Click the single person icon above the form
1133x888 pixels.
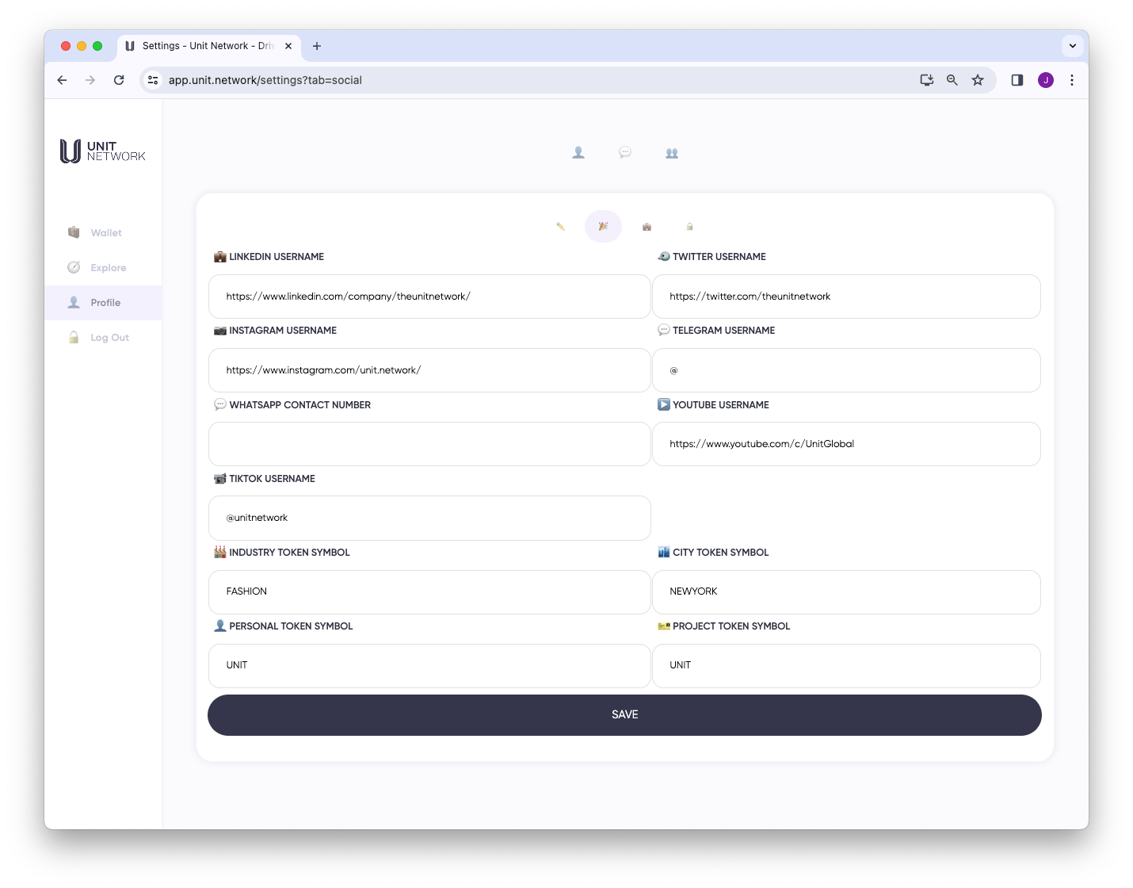click(578, 152)
